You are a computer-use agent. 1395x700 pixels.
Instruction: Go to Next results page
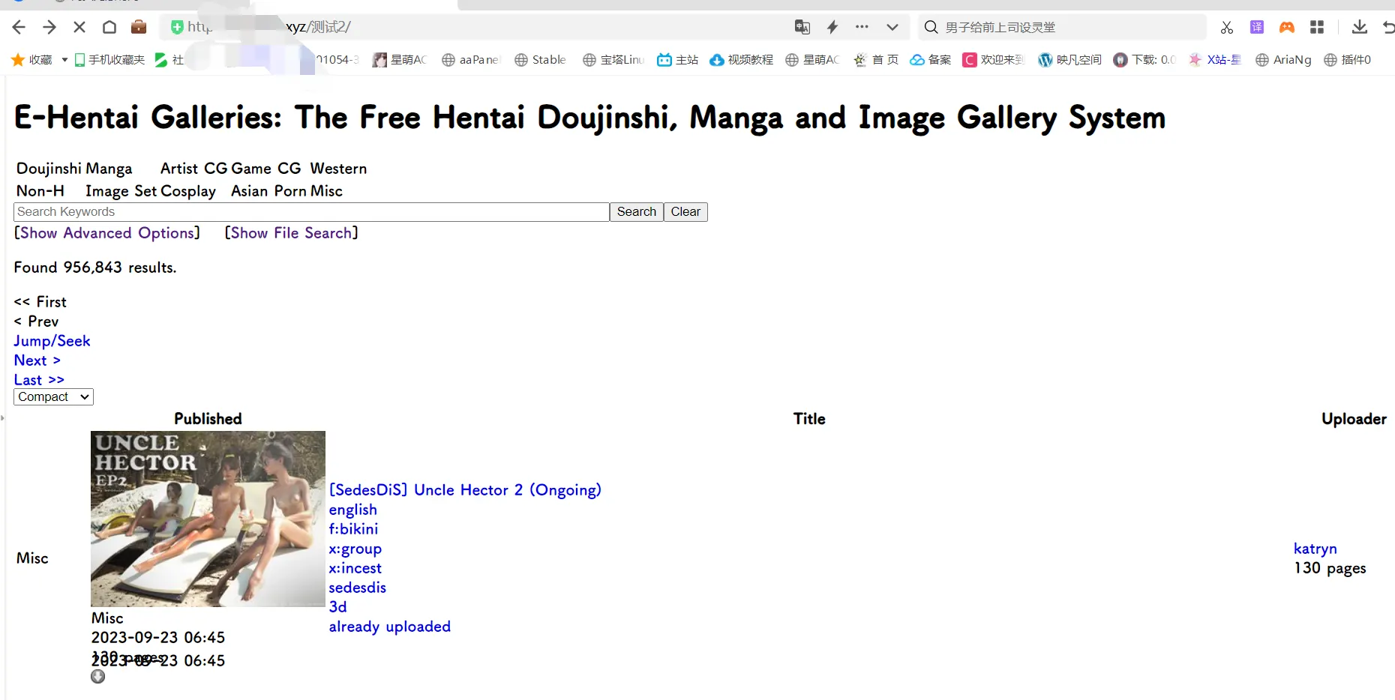pos(37,360)
